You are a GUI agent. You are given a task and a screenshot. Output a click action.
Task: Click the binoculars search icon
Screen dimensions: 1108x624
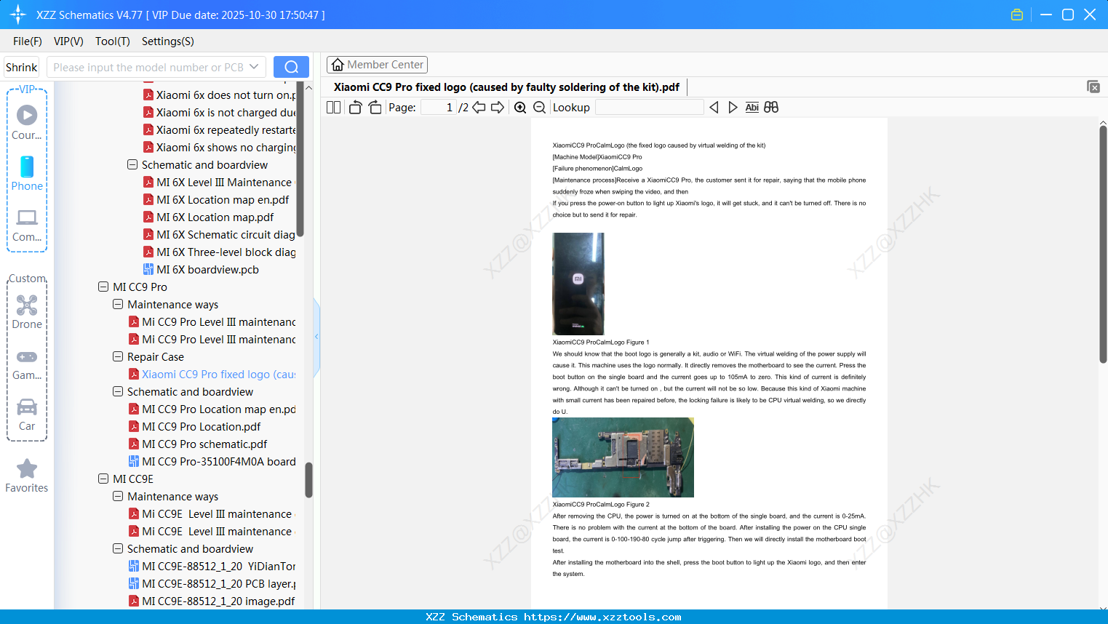771,108
